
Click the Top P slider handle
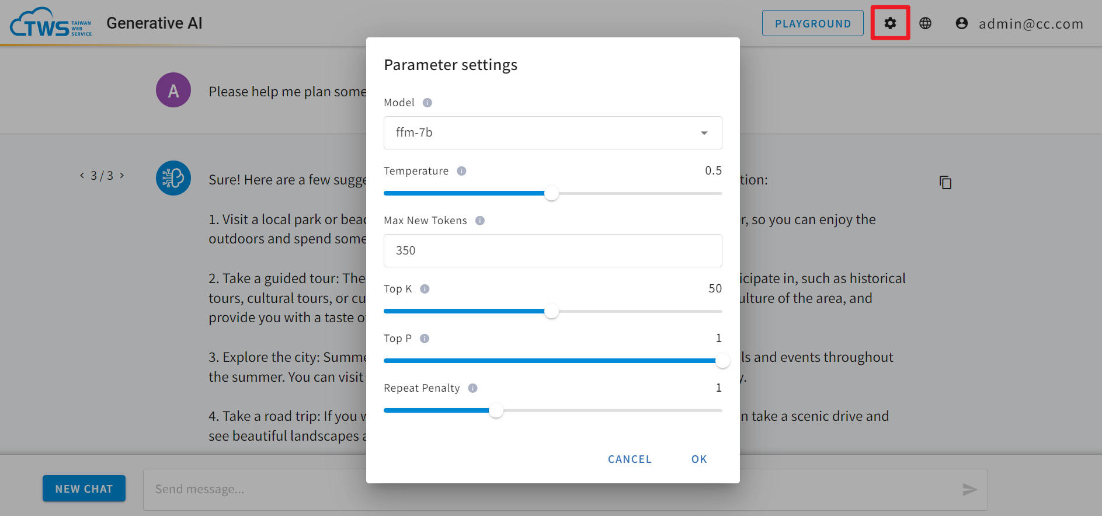[722, 361]
